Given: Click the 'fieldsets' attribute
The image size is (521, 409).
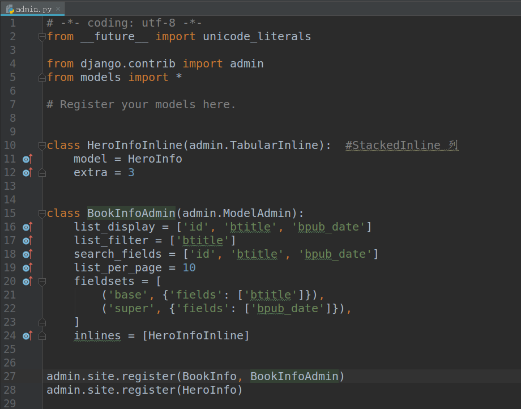Looking at the screenshot, I should [104, 282].
